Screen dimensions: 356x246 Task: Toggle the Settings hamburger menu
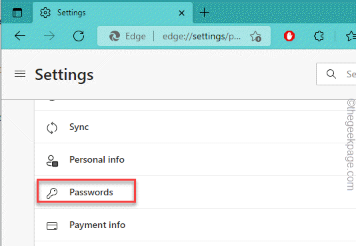coord(20,74)
